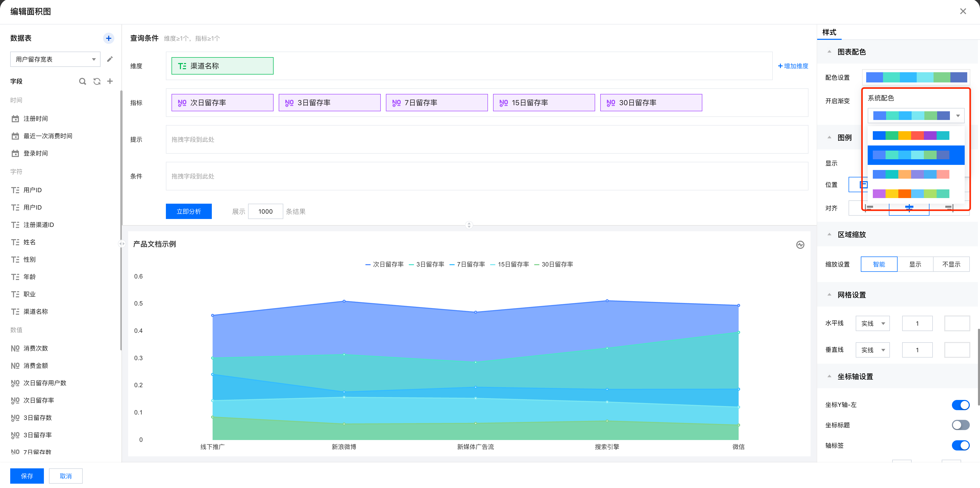Click the plus icon beside 数据表

coord(108,38)
